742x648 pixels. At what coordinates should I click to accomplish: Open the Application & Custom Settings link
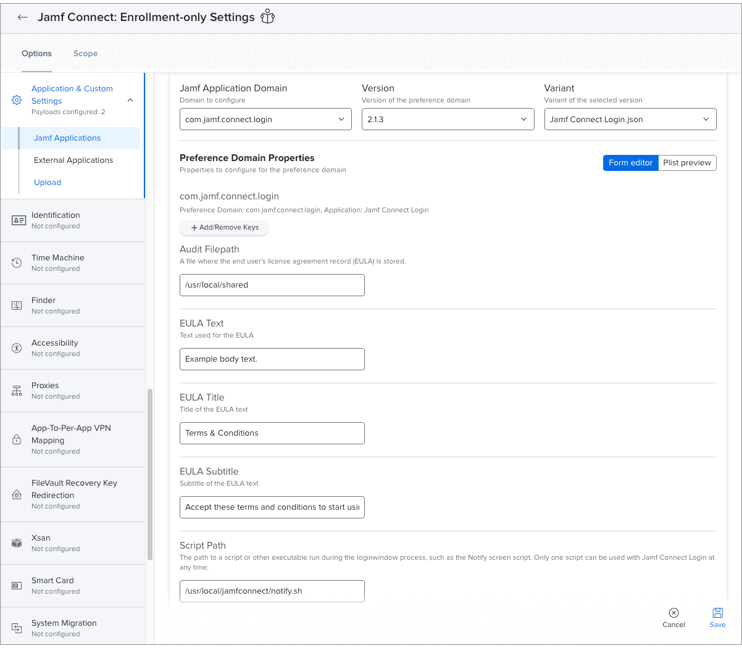72,94
